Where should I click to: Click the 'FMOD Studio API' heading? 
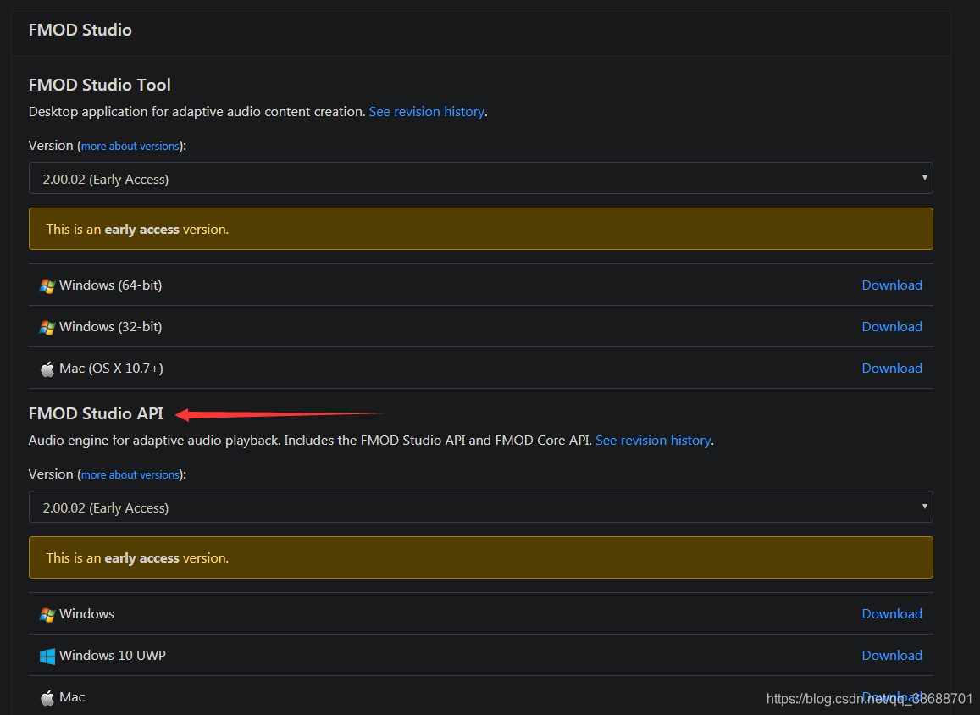click(x=96, y=413)
